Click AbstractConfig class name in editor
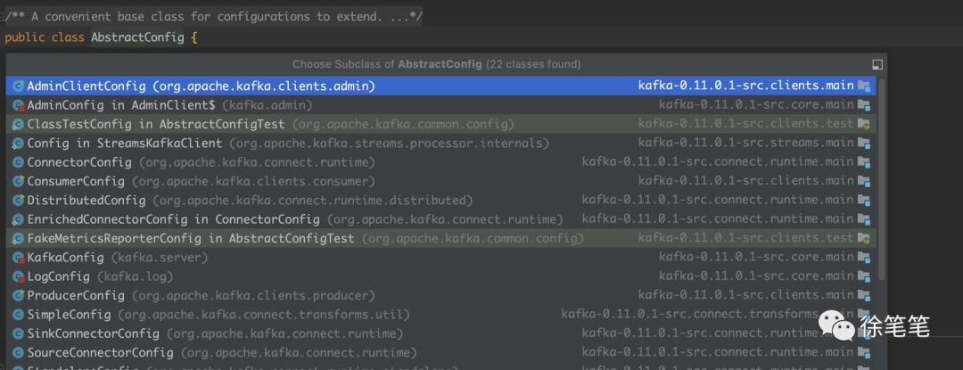This screenshot has height=370, width=963. [x=137, y=37]
